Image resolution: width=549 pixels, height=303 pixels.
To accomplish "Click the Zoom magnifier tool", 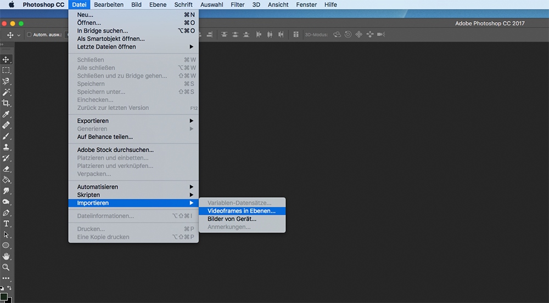I will click(6, 267).
